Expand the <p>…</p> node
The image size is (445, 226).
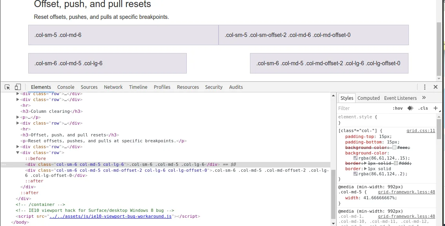point(18,117)
